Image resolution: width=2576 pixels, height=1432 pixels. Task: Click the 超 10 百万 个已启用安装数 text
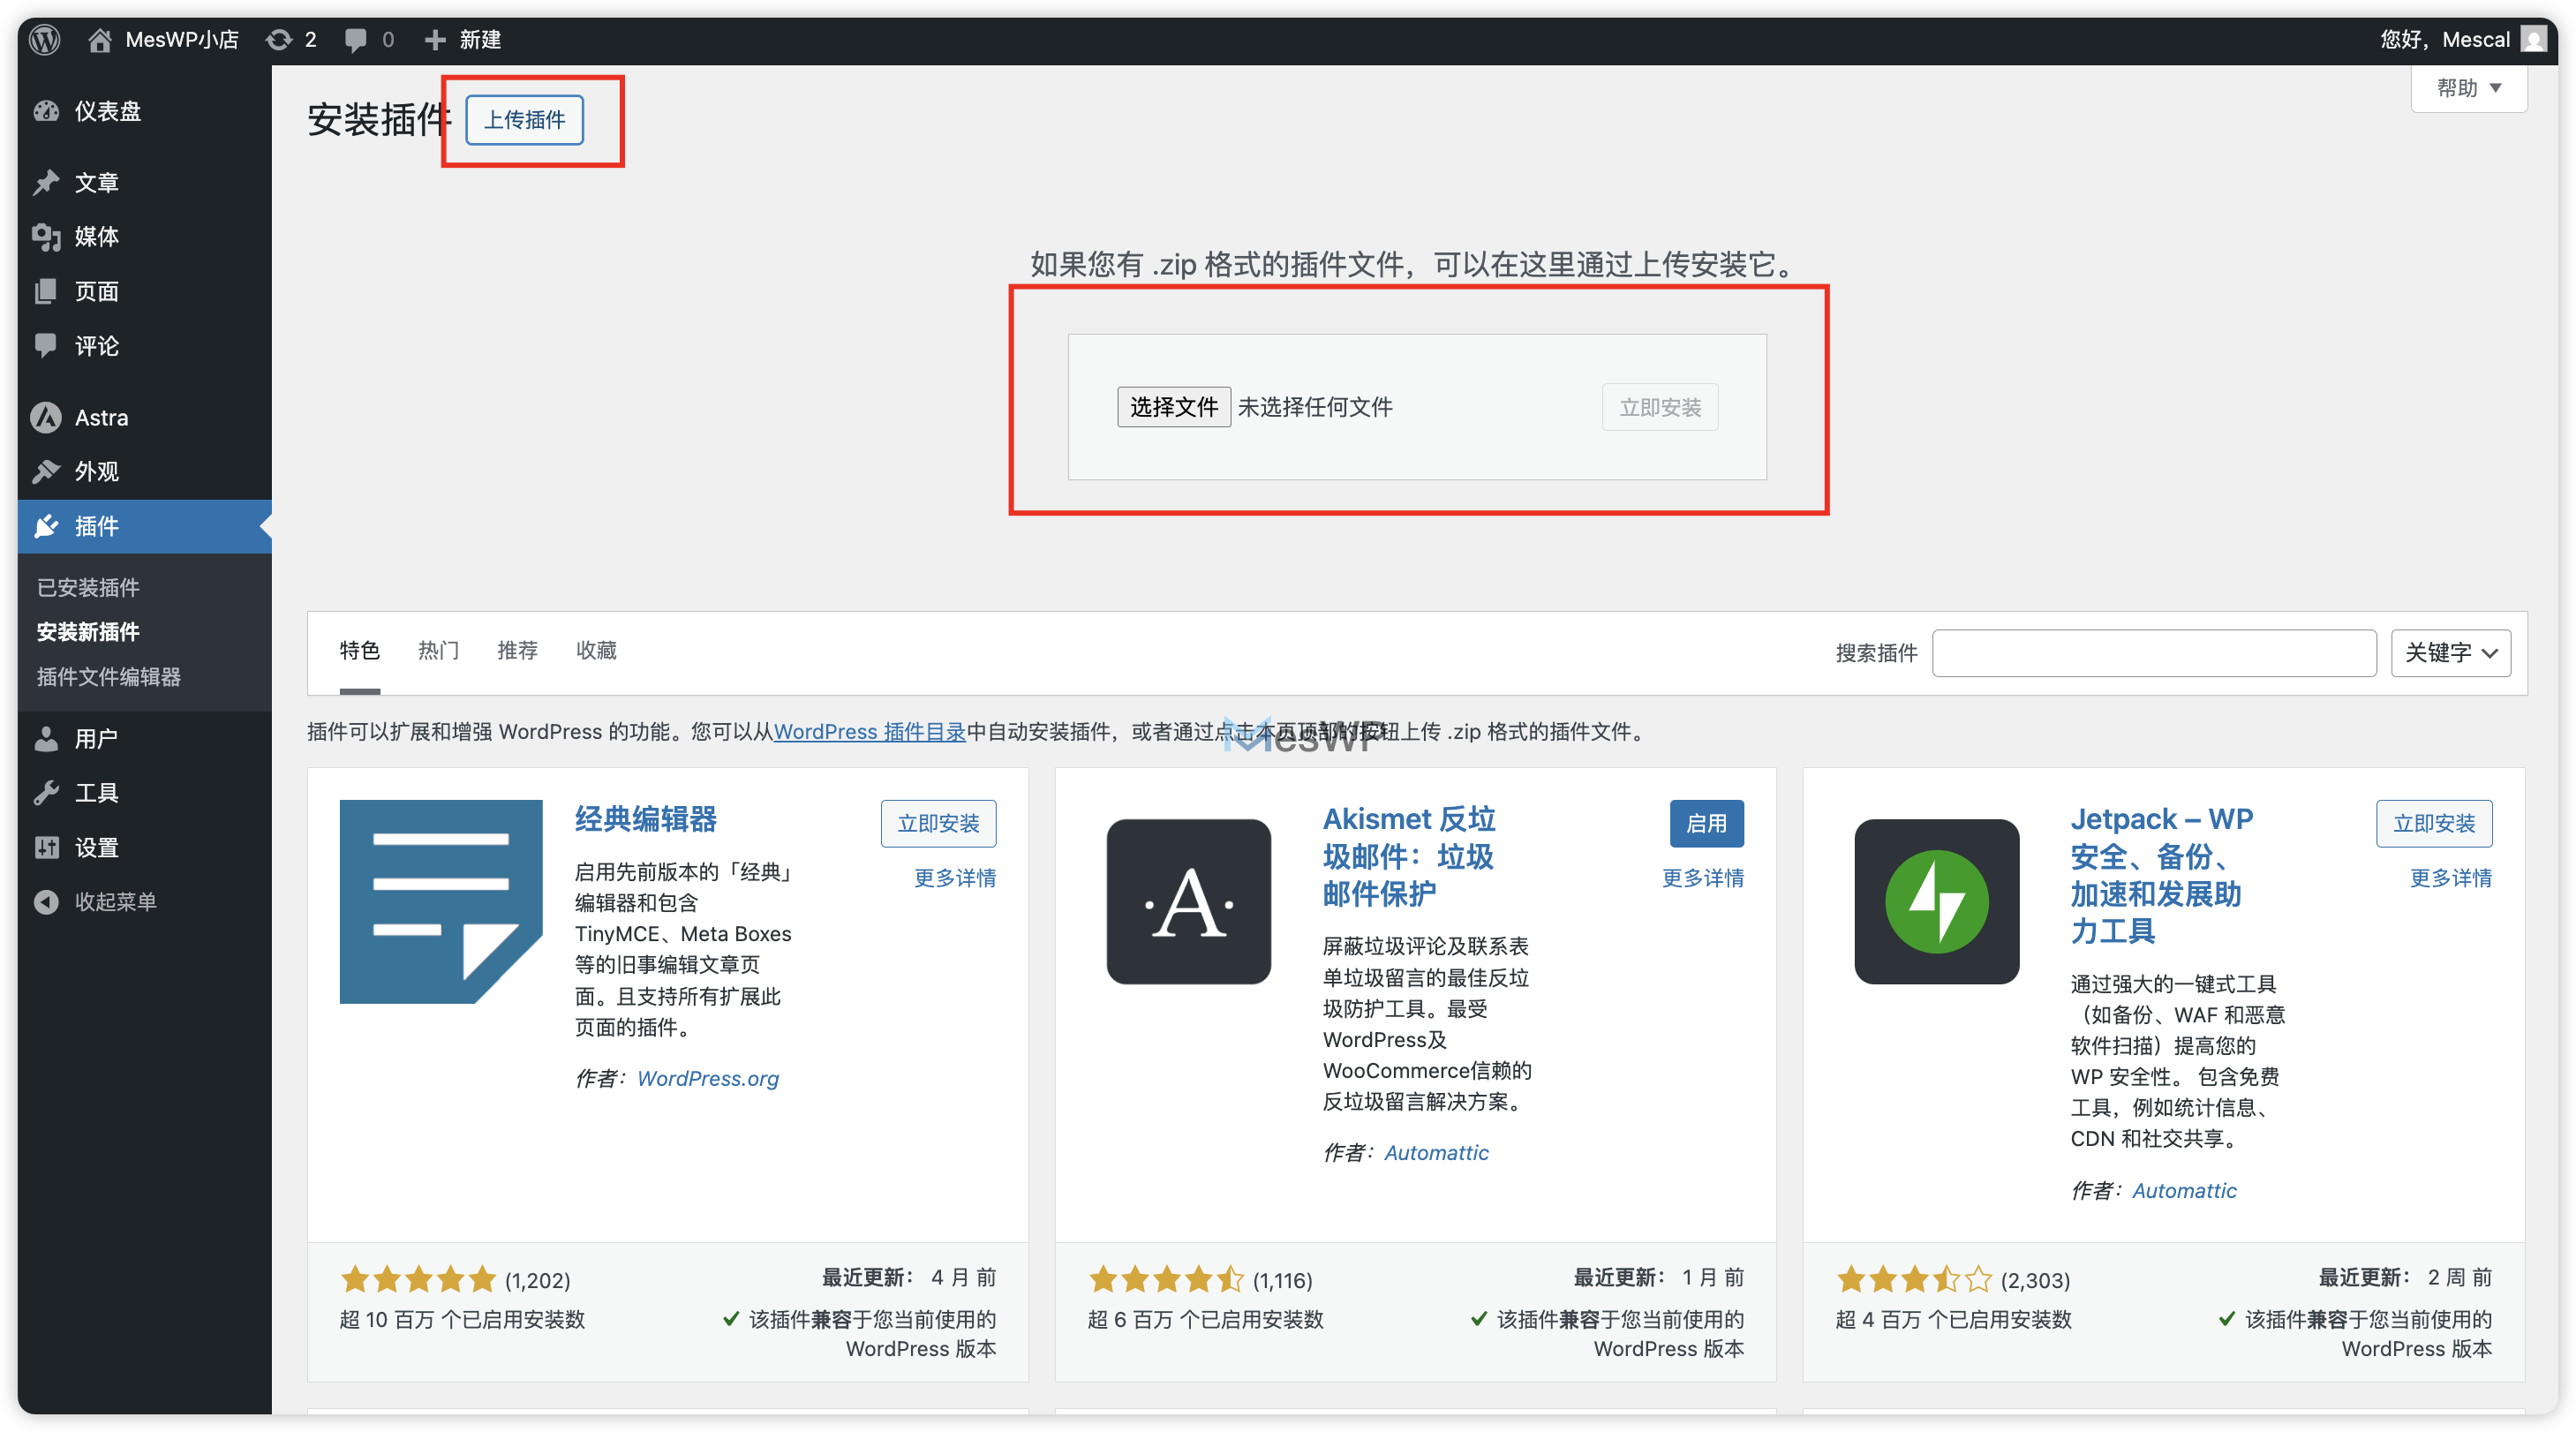[462, 1320]
